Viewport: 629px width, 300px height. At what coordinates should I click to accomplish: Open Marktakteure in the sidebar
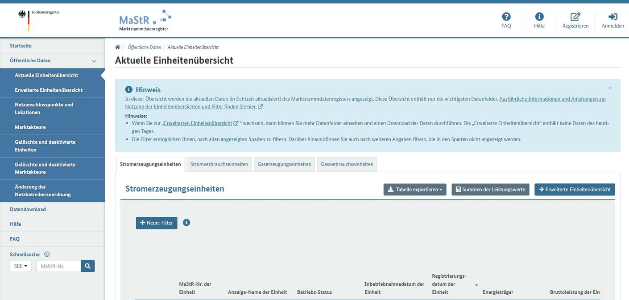(52, 127)
